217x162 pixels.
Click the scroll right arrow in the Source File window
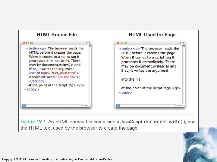87,106
